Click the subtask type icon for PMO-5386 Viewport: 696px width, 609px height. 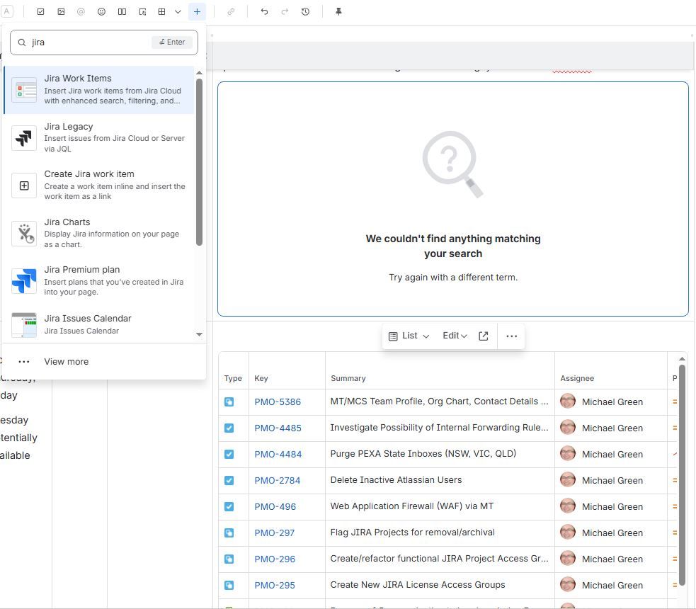pyautogui.click(x=229, y=402)
